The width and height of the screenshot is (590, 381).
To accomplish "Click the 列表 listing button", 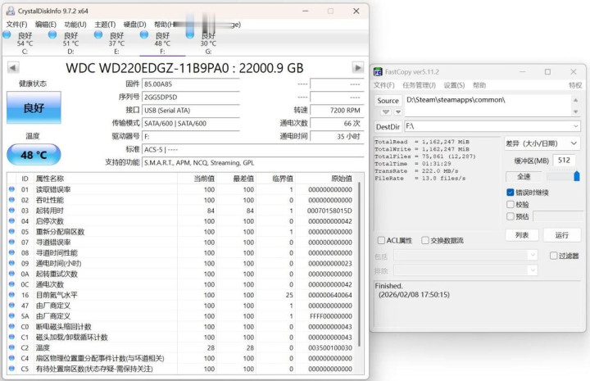I will coord(521,235).
